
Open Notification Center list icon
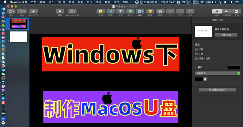pos(237,2)
